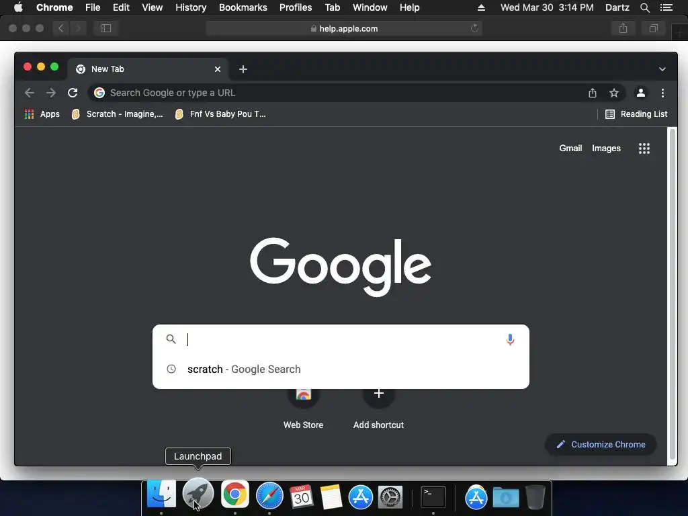Click Chrome's back navigation arrow
Image resolution: width=688 pixels, height=516 pixels.
(x=30, y=93)
